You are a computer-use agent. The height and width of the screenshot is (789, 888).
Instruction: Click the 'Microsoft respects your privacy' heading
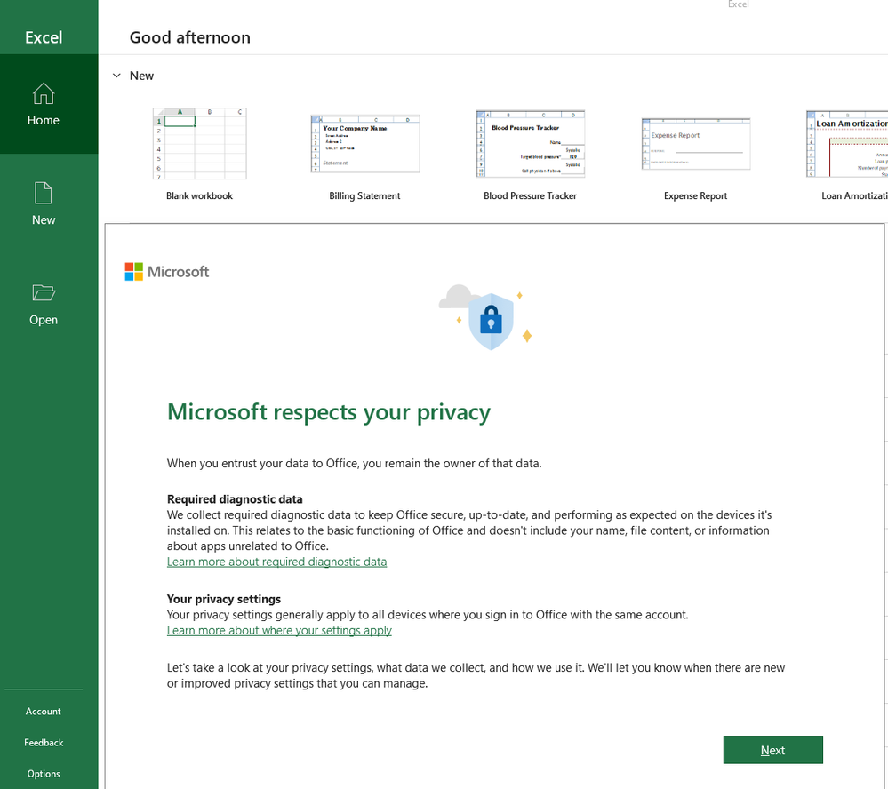coord(329,412)
